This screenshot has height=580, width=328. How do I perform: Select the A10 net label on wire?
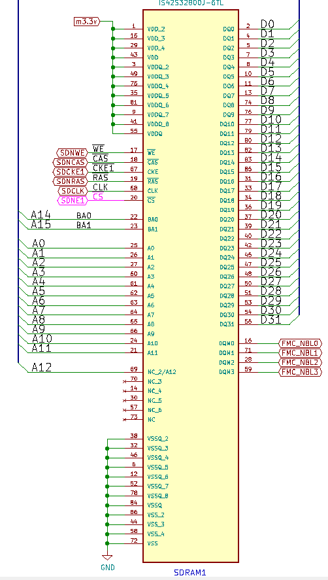42,339
